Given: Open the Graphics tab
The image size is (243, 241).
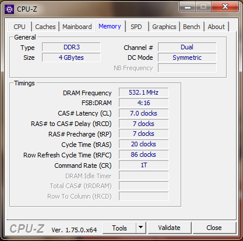Looking at the screenshot, I should (164, 27).
